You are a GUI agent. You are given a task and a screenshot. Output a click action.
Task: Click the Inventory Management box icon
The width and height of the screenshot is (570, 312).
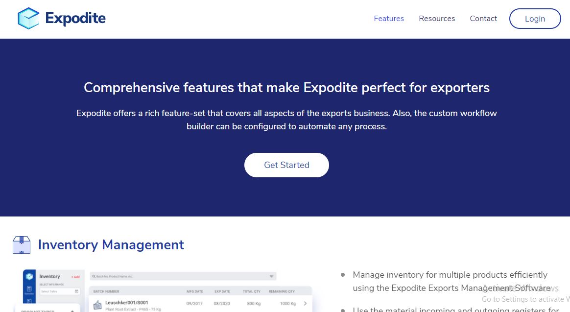click(x=21, y=244)
